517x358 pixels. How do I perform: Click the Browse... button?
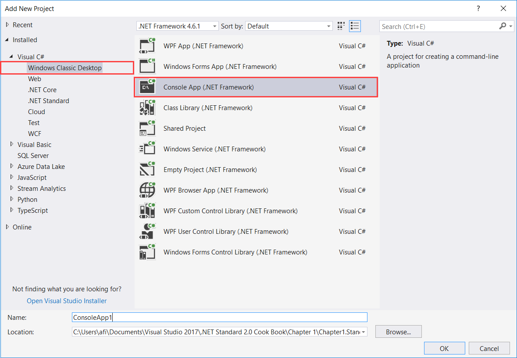point(398,332)
